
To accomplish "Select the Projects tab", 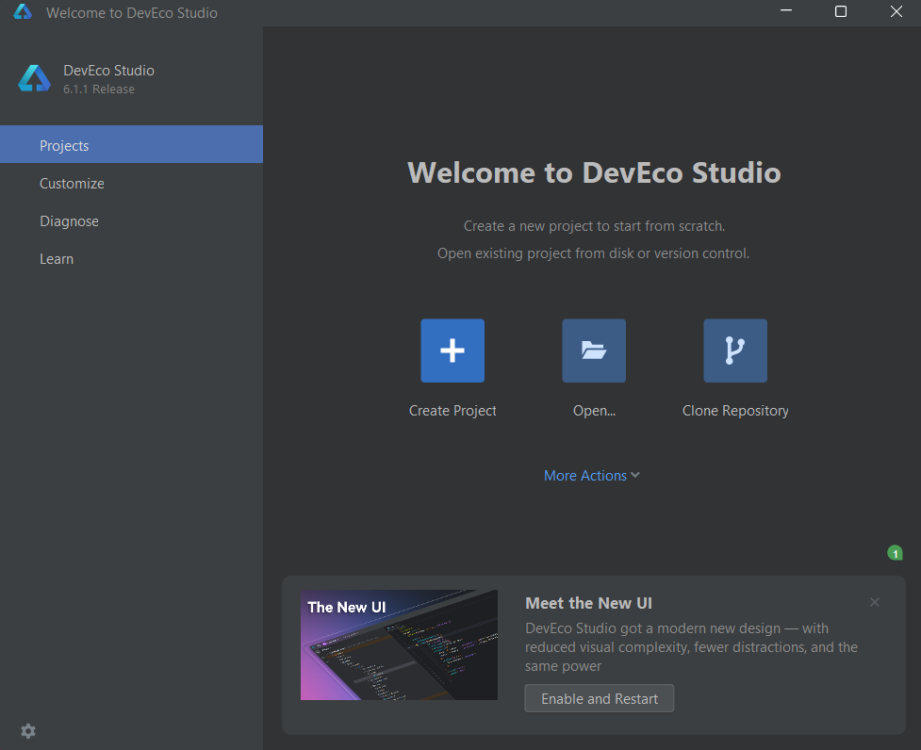I will click(x=132, y=144).
